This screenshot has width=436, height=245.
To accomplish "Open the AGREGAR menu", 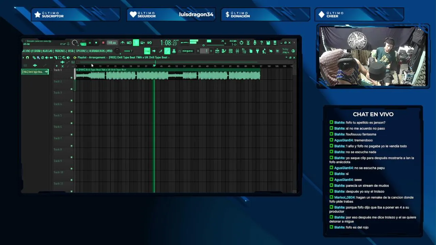I will [x=47, y=51].
